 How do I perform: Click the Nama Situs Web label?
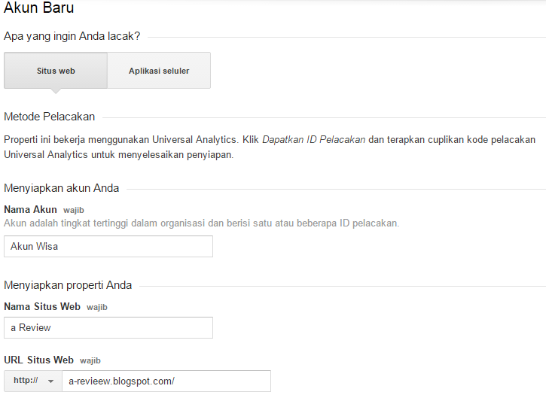tap(42, 307)
